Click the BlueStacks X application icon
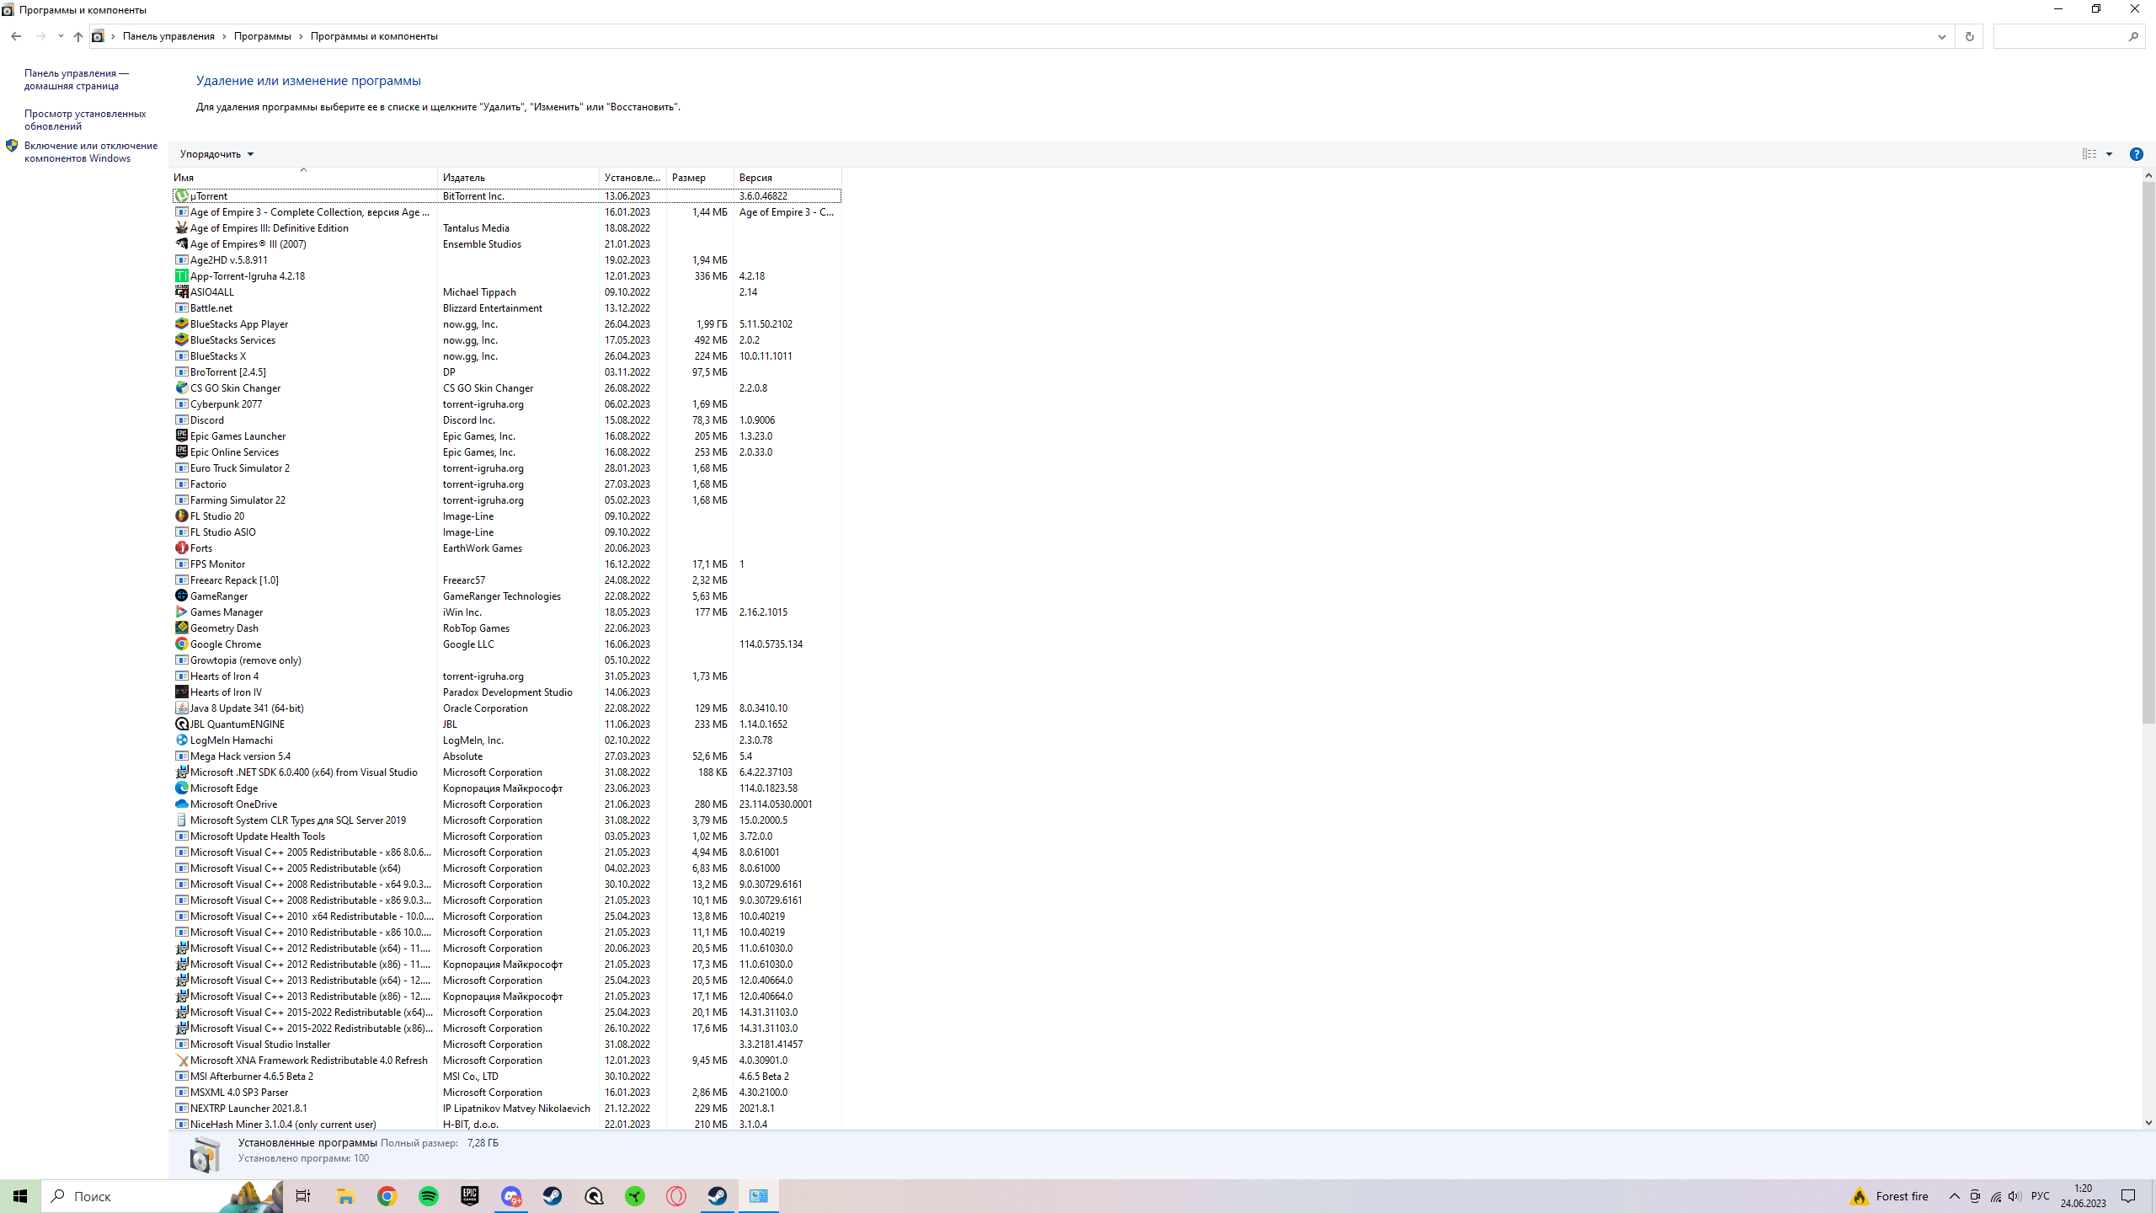2156x1213 pixels. (x=181, y=355)
